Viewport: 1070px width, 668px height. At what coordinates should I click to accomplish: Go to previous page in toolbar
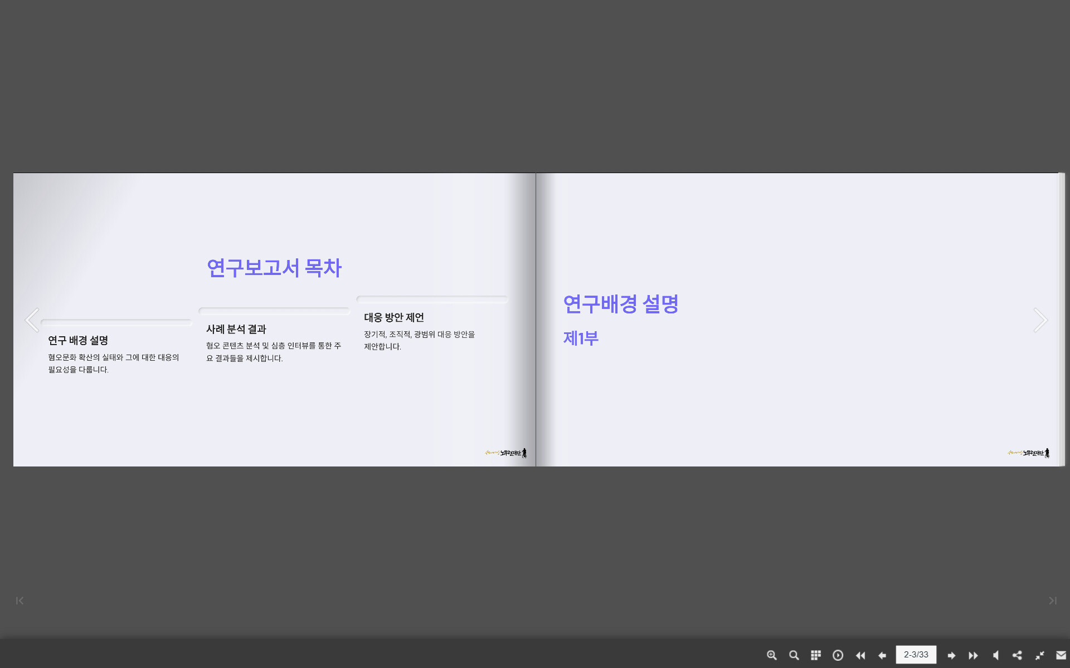[882, 655]
